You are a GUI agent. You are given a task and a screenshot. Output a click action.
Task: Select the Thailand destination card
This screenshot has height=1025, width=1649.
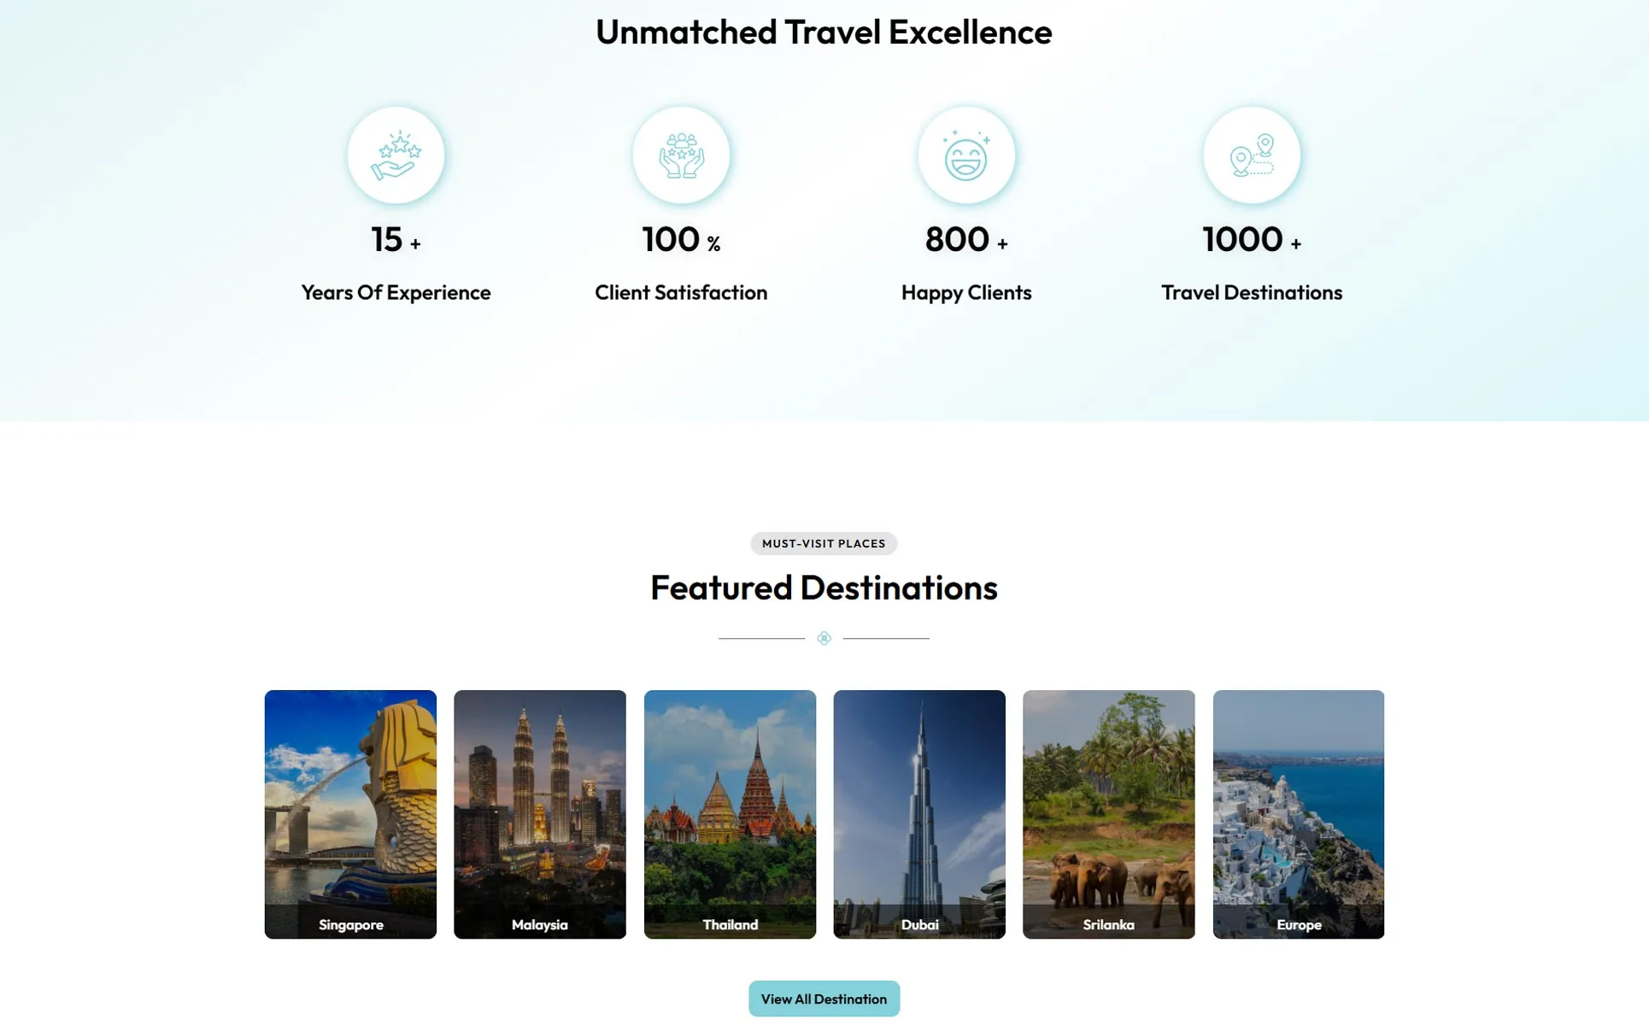[730, 814]
